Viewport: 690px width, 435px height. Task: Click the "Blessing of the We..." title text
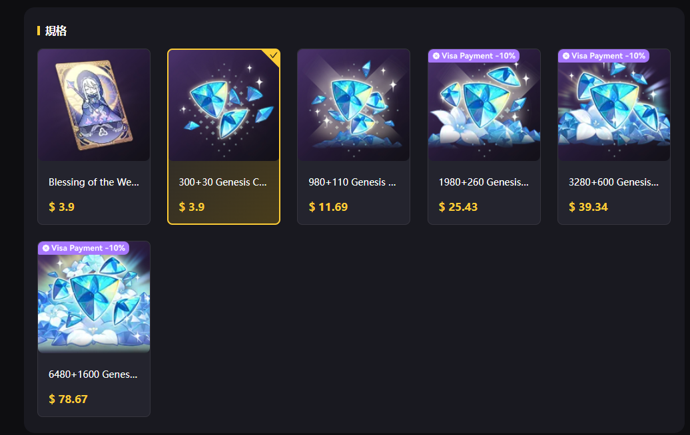[94, 182]
